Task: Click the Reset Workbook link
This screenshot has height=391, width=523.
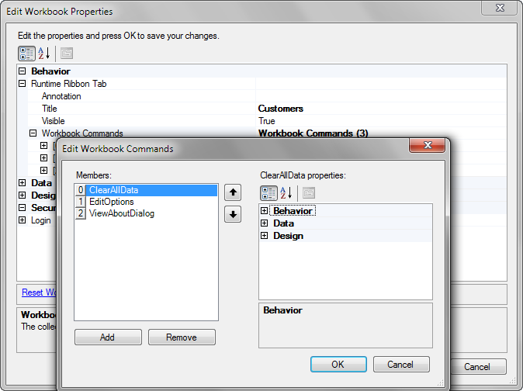Action: [39, 292]
